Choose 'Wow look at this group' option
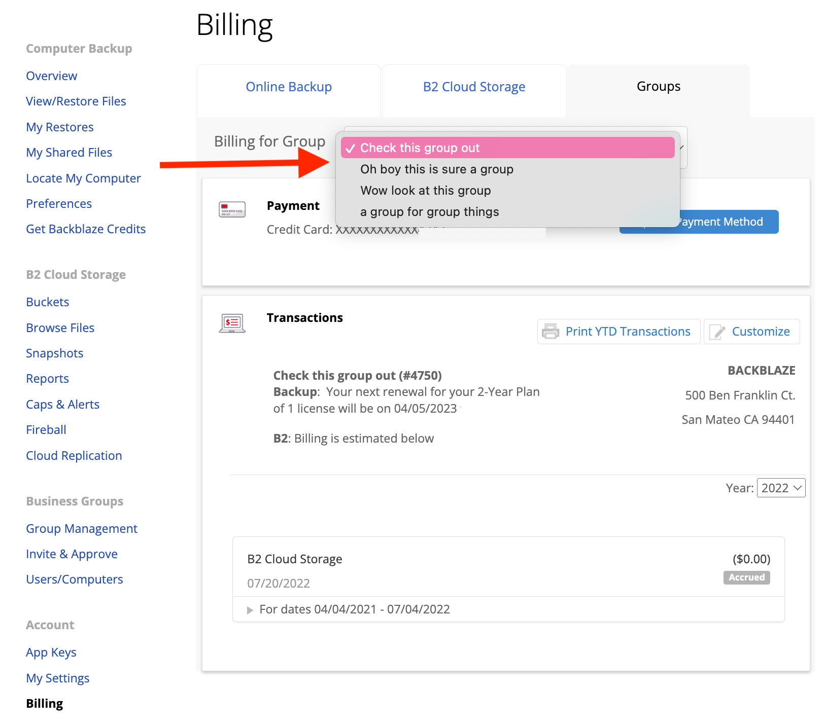826x727 pixels. coord(507,191)
